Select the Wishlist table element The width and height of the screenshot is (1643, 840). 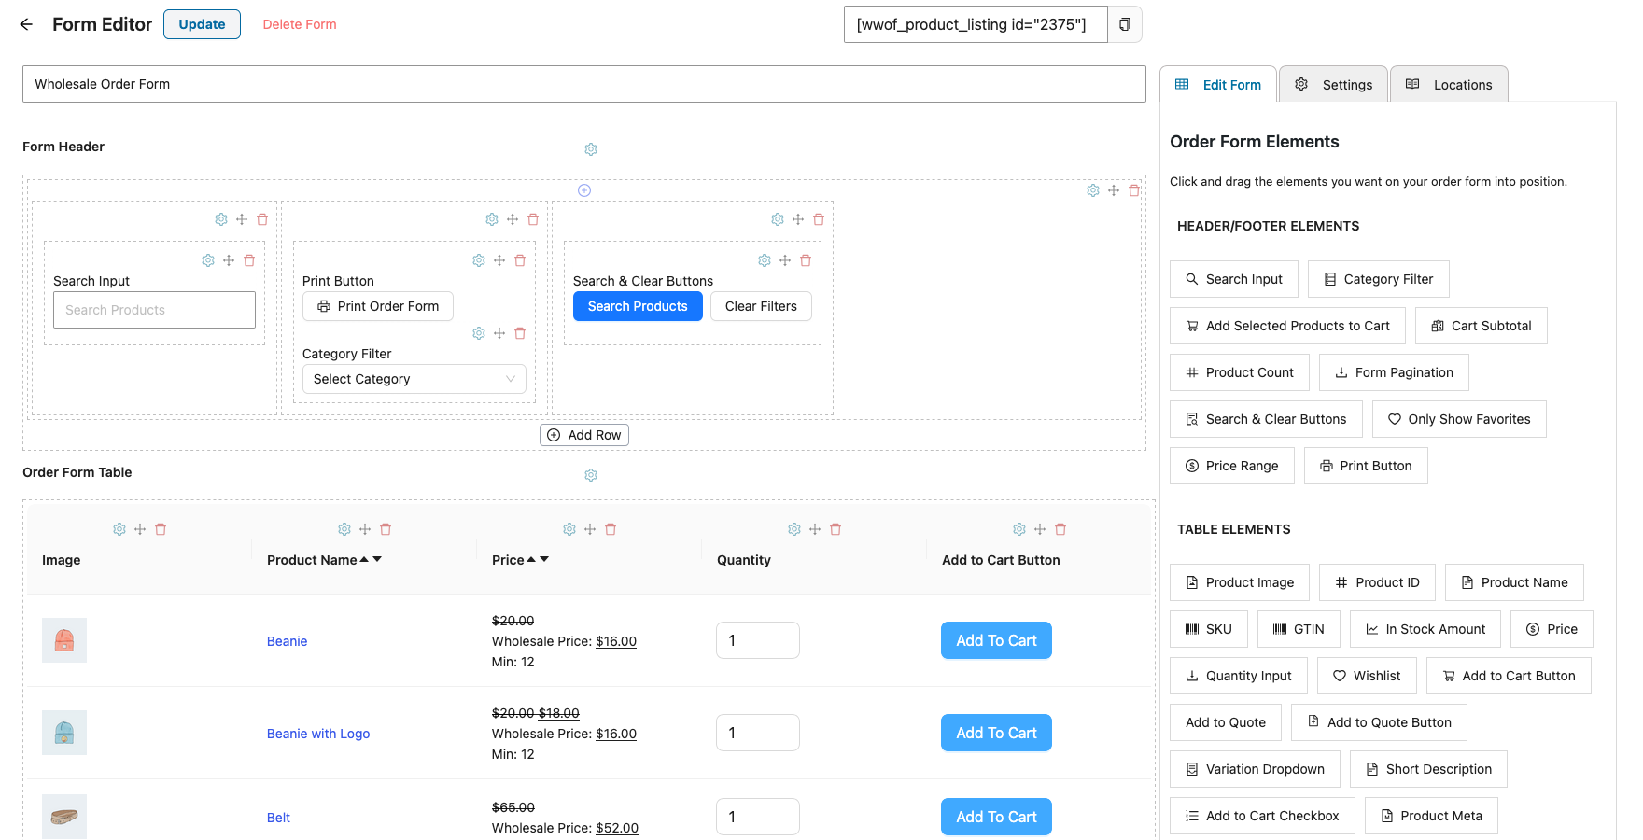[1367, 676]
